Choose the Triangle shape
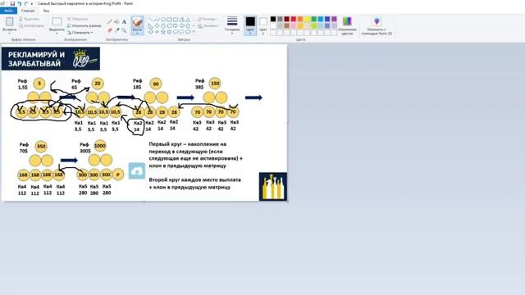The image size is (525, 295). coord(188,20)
